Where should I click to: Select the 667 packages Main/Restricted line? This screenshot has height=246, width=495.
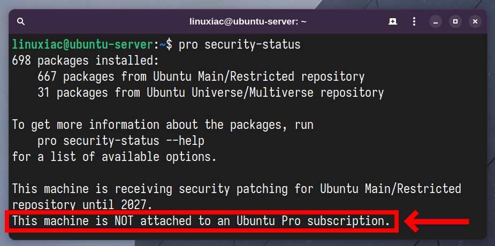coord(201,76)
